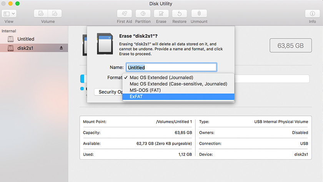Click the Erase toolbar icon
323x182 pixels.
(161, 13)
